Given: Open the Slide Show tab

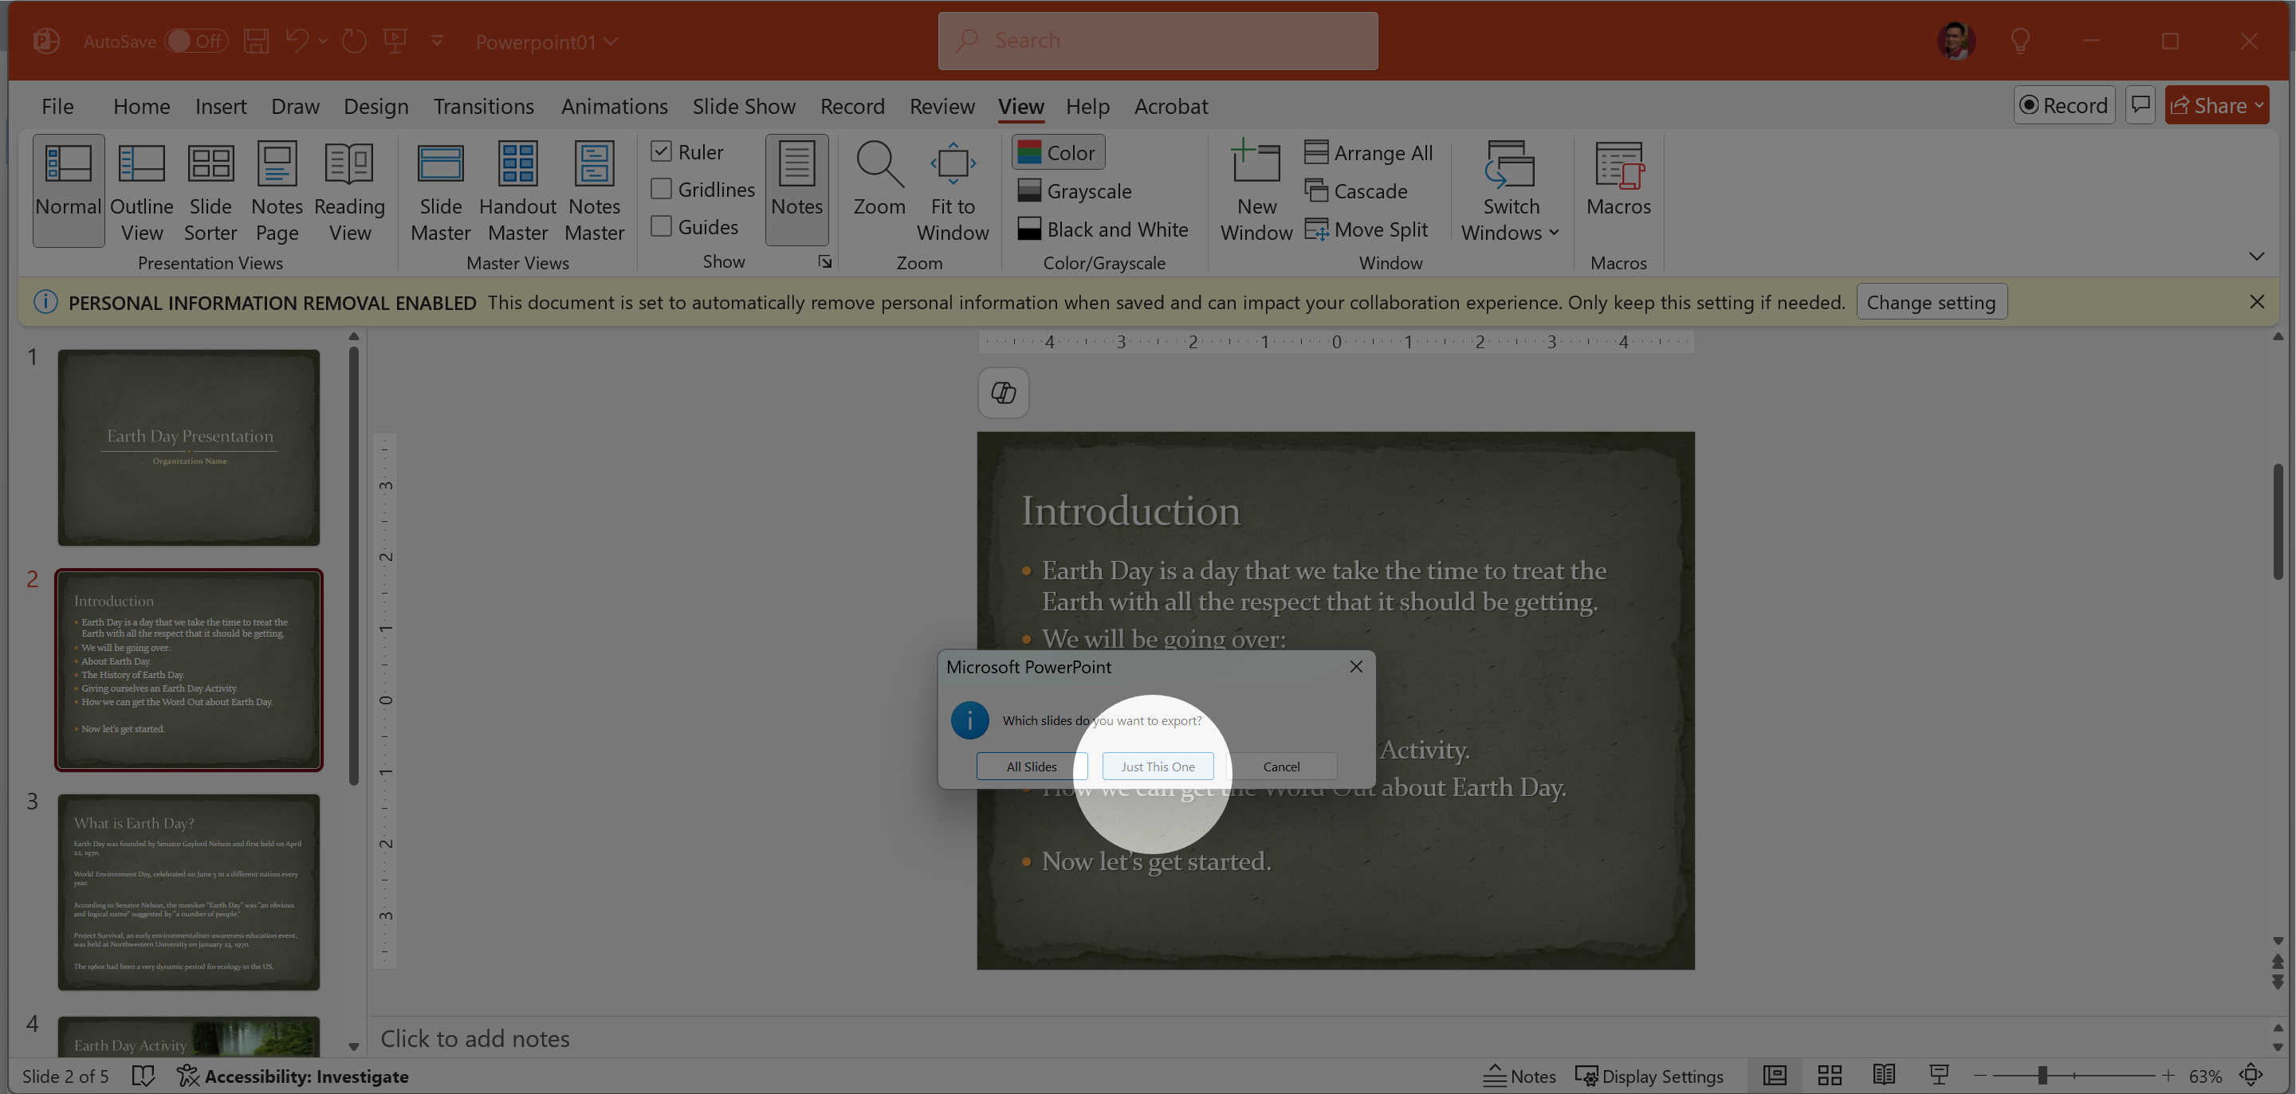Looking at the screenshot, I should [743, 106].
